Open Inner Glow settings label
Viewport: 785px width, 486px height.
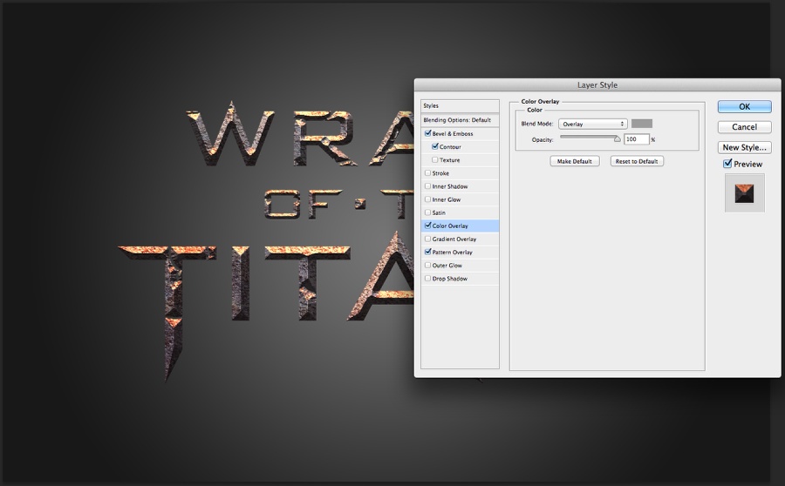[446, 199]
